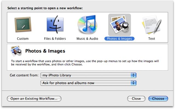The width and height of the screenshot is (175, 109).
Task: Click the highlighted Photos & Images preview icon
Action: pyautogui.click(x=119, y=25)
